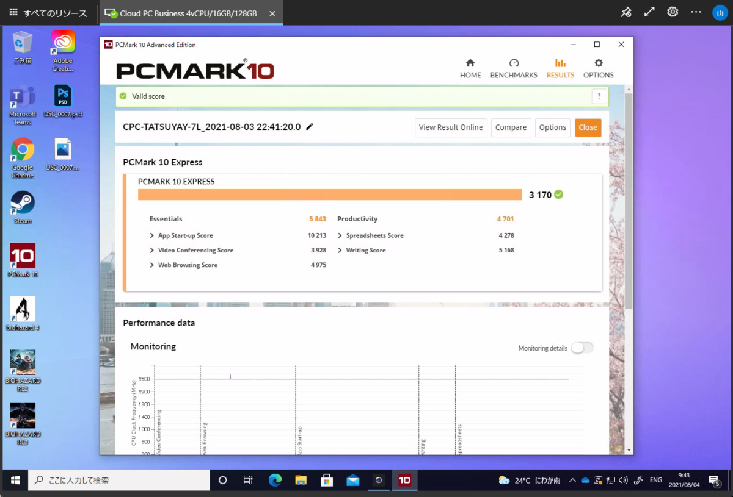Toggle the Monitoring details switch

[582, 348]
